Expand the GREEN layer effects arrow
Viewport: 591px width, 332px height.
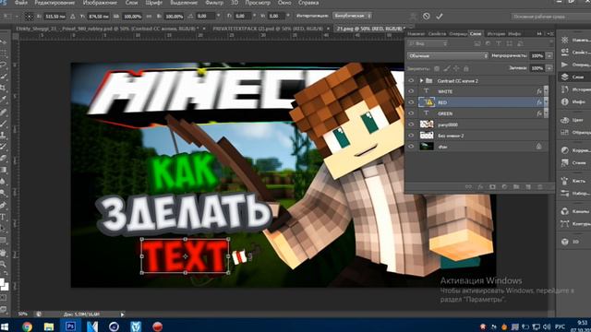click(x=546, y=113)
